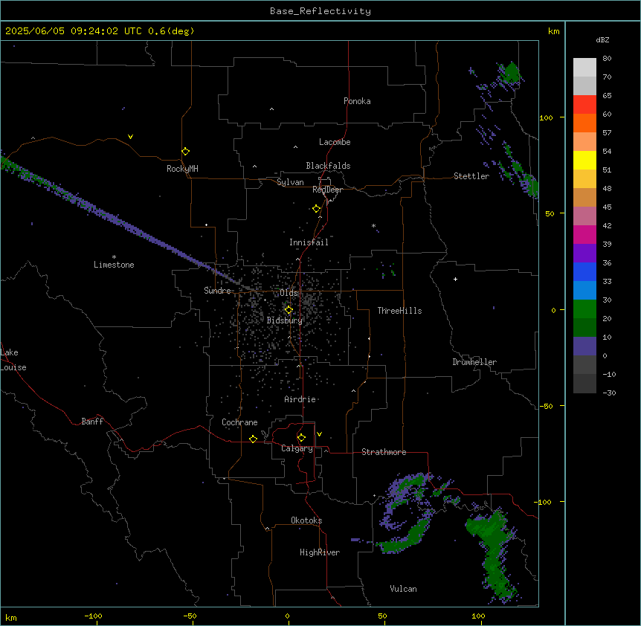Image resolution: width=641 pixels, height=626 pixels.
Task: Click the Ponoka city label
Action: [x=357, y=101]
